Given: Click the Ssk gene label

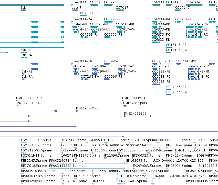Looking at the screenshot, I should (23, 8).
